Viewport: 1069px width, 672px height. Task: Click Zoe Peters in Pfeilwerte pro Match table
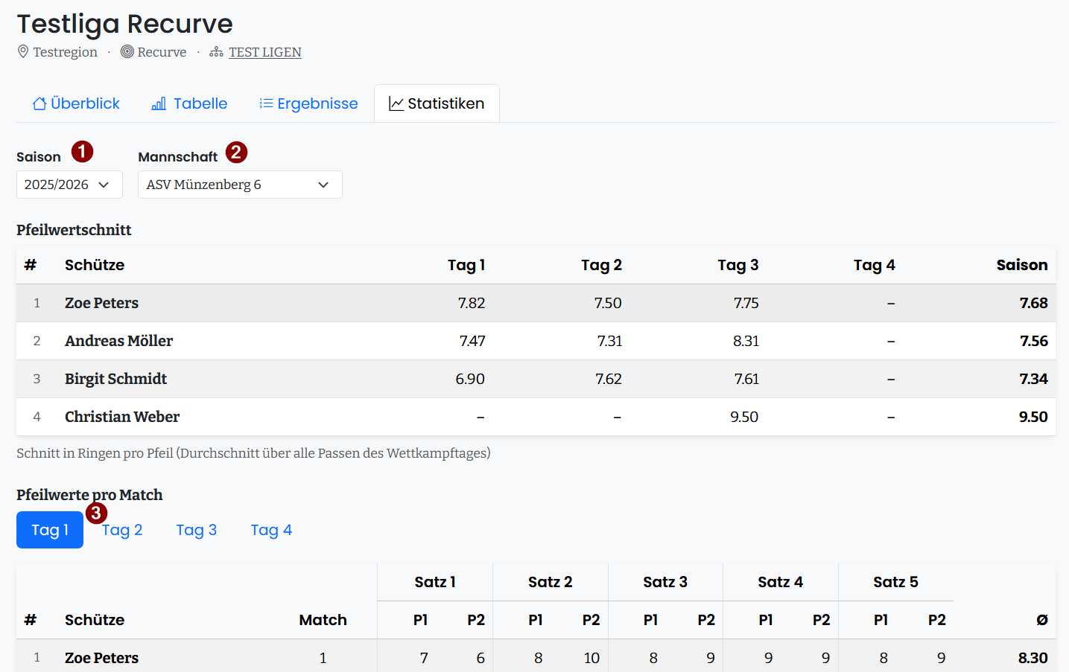click(101, 658)
